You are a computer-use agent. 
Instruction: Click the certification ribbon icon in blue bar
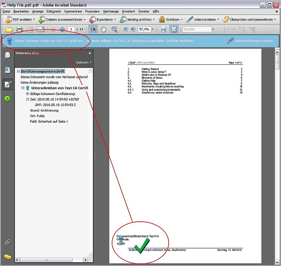point(9,41)
